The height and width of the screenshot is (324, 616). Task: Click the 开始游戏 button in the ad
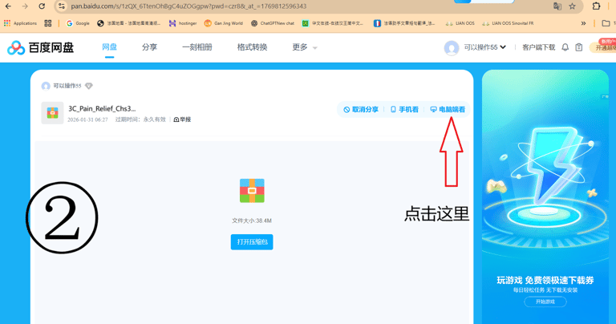[x=545, y=302]
